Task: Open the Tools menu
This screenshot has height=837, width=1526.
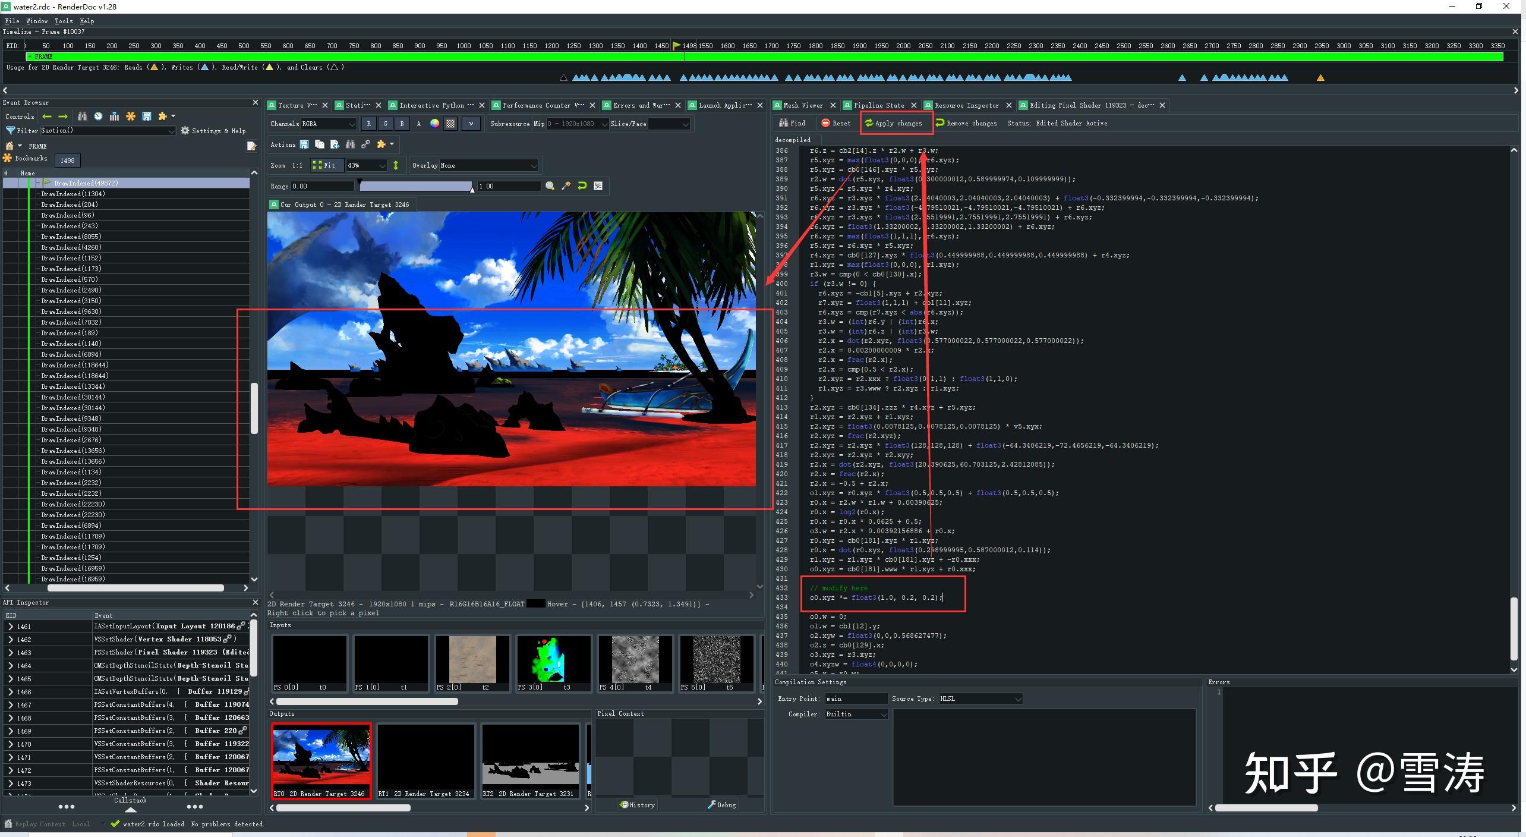Action: point(64,21)
